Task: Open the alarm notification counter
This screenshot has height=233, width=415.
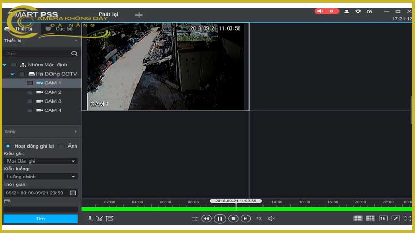Action: click(327, 11)
